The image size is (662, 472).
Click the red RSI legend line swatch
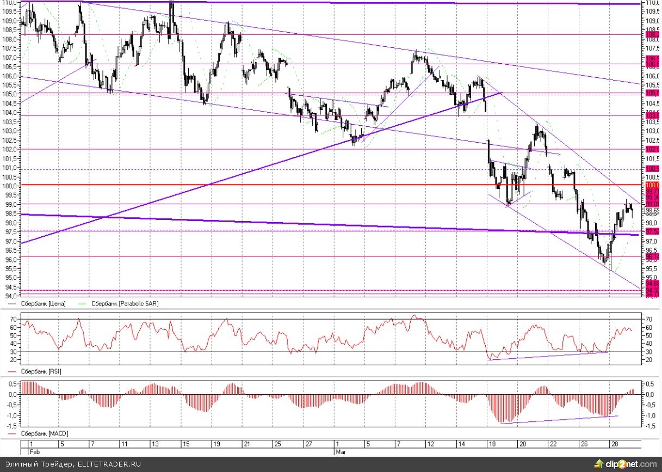[x=13, y=371]
